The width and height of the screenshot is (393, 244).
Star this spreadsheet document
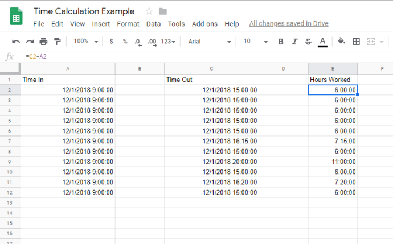click(x=149, y=11)
